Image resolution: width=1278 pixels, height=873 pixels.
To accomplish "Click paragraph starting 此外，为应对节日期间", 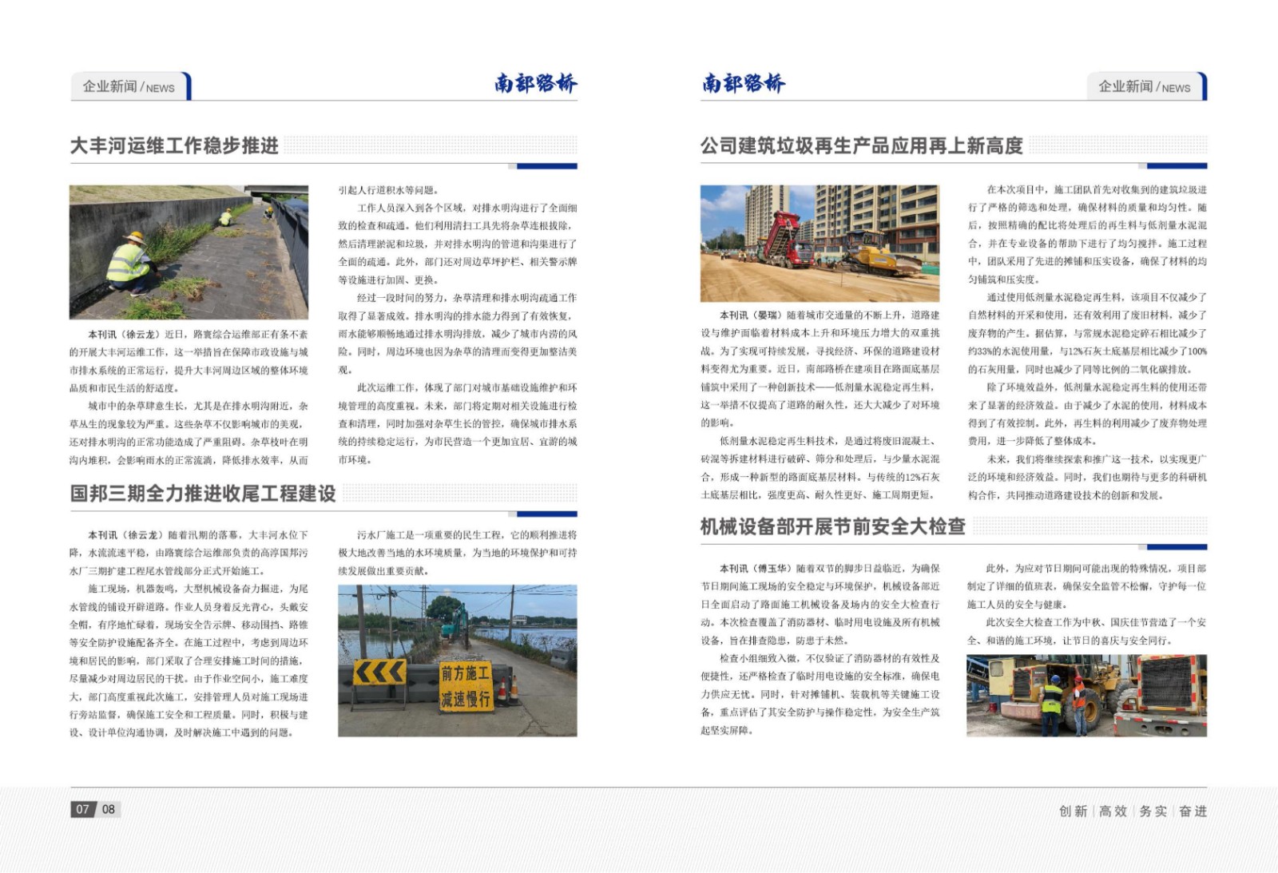I will tap(1087, 586).
